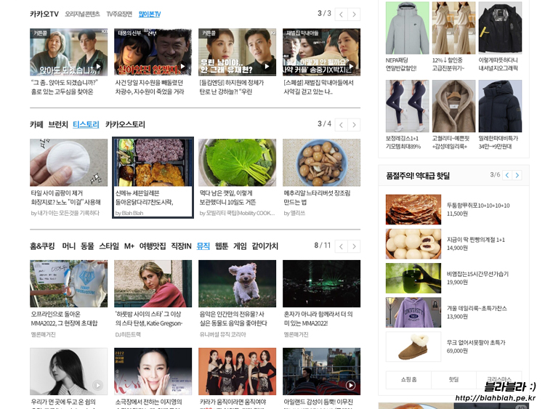Open 신메뉴 세븐일레븐 도시락 article
This screenshot has height=409, width=545.
145,198
